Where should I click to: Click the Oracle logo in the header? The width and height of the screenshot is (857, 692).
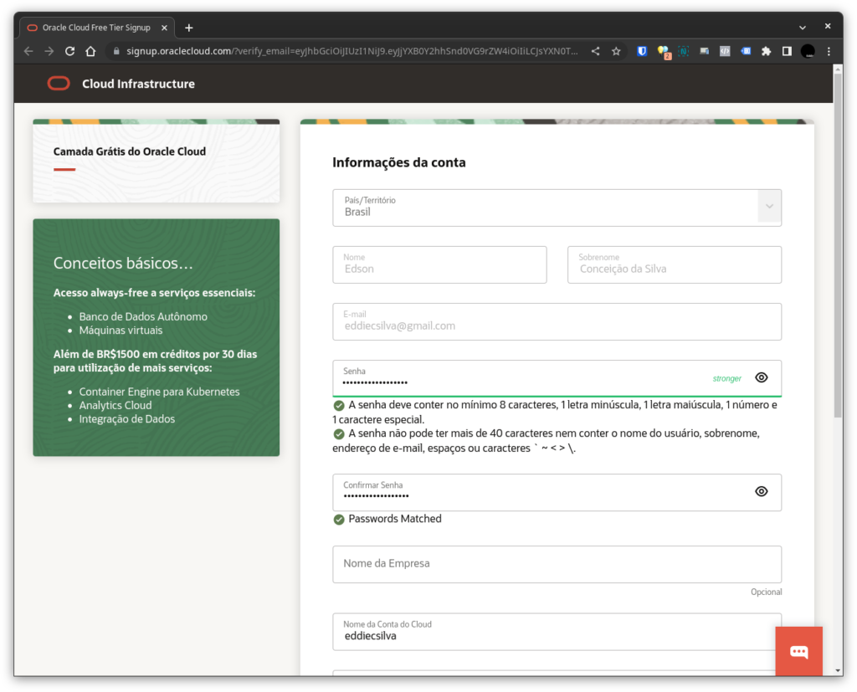point(59,83)
